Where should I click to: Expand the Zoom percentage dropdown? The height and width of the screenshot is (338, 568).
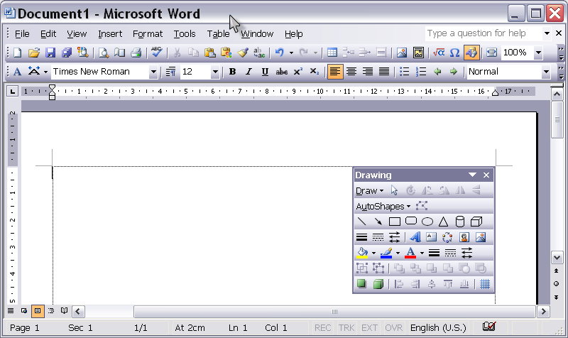tap(538, 53)
